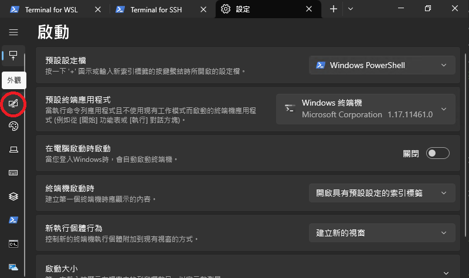469x278 pixels.
Task: Click the 終端機啟動時 setting title
Action: [70, 188]
